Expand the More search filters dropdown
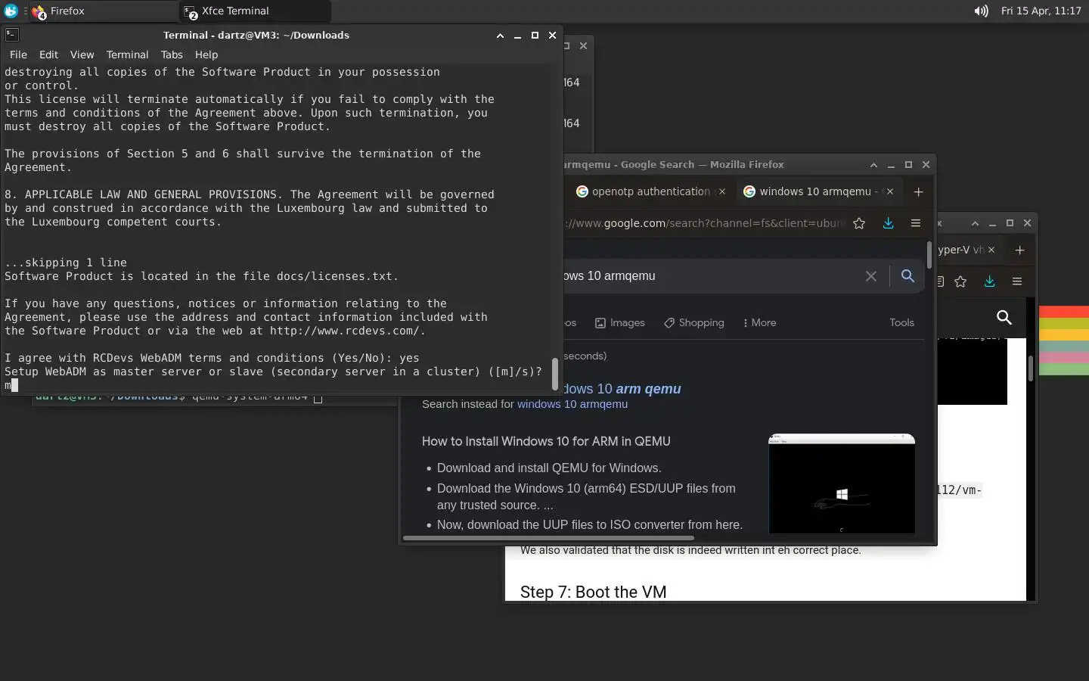The width and height of the screenshot is (1089, 681). tap(760, 322)
